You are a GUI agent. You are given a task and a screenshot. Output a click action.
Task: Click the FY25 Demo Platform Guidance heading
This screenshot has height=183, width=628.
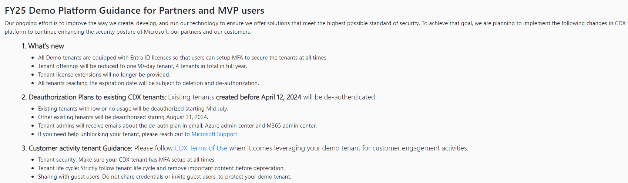point(134,10)
